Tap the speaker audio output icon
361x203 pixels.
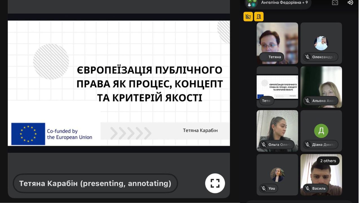[x=350, y=3]
